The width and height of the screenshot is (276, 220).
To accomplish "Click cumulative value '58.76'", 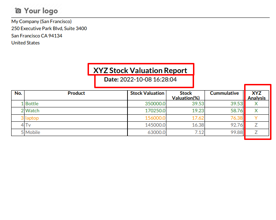I will (236, 111).
